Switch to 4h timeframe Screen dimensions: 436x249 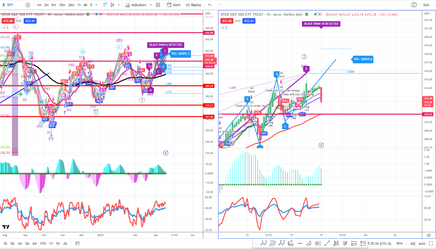[85, 5]
